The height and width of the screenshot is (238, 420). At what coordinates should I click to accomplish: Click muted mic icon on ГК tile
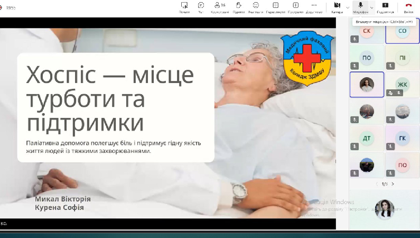[390, 147]
